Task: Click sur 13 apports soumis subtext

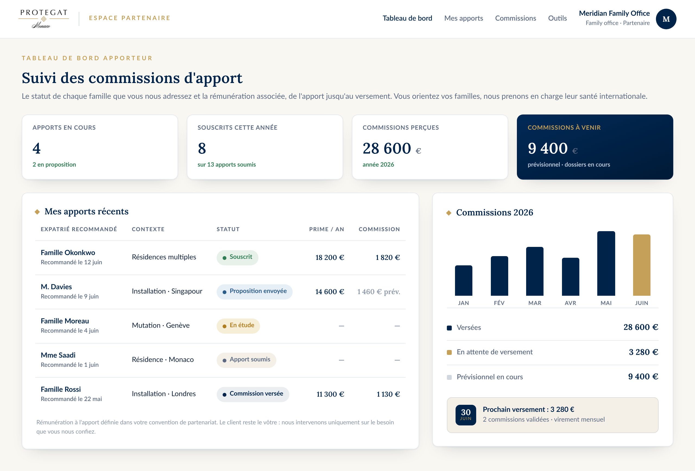Action: pyautogui.click(x=227, y=165)
